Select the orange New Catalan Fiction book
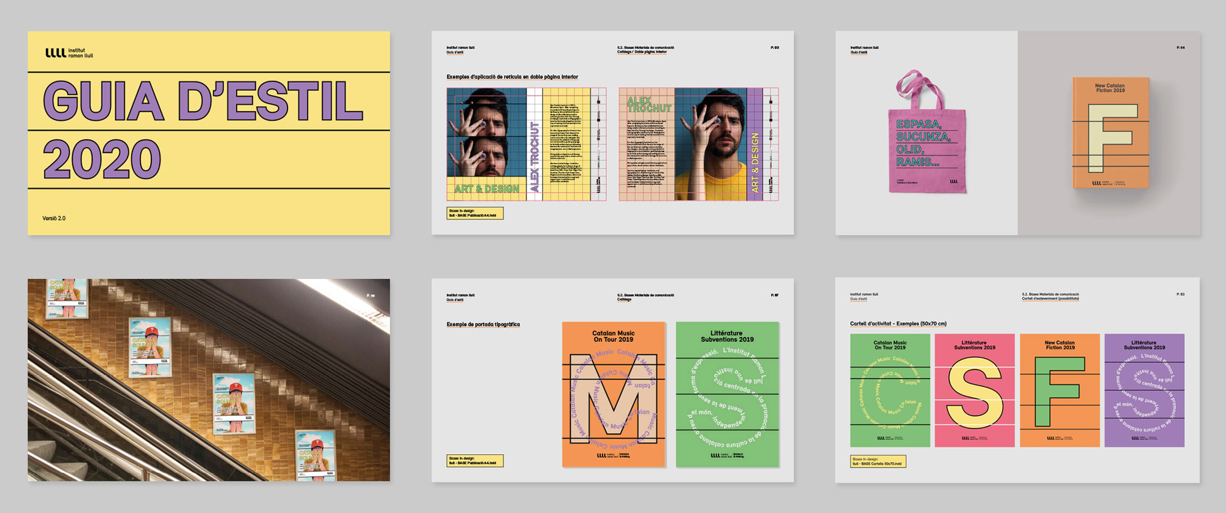 [x=1110, y=133]
